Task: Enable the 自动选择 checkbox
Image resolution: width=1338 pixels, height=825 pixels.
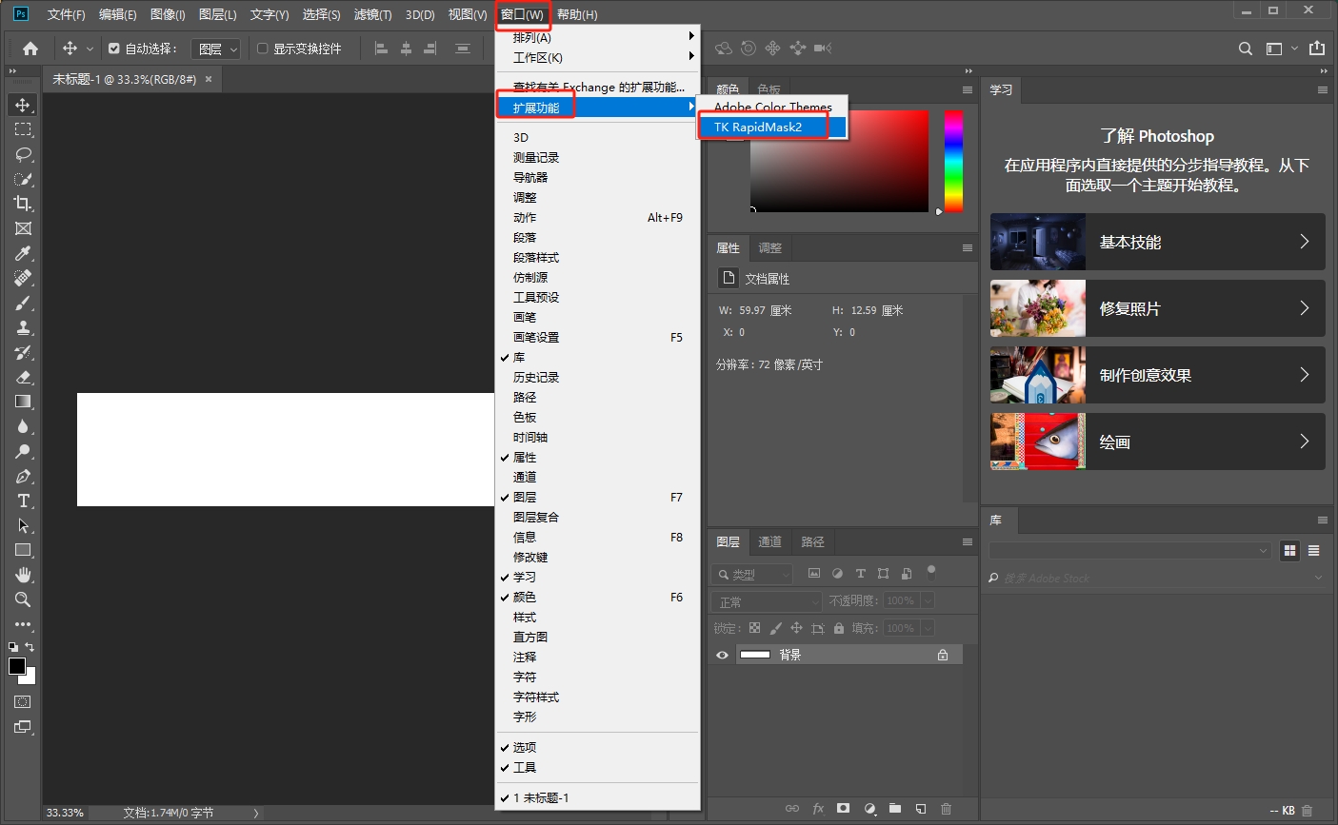Action: 114,49
